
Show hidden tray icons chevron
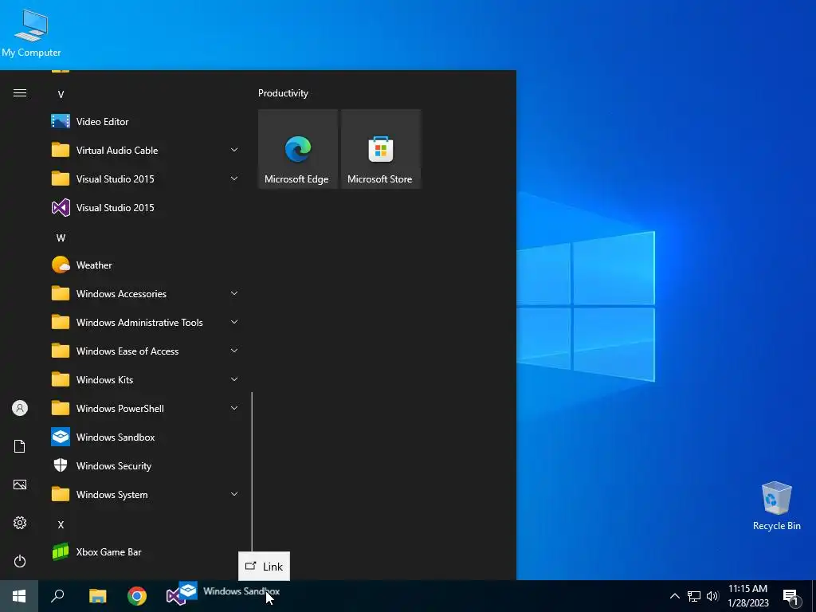coord(674,596)
